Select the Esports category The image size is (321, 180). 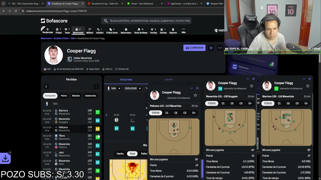[173, 31]
